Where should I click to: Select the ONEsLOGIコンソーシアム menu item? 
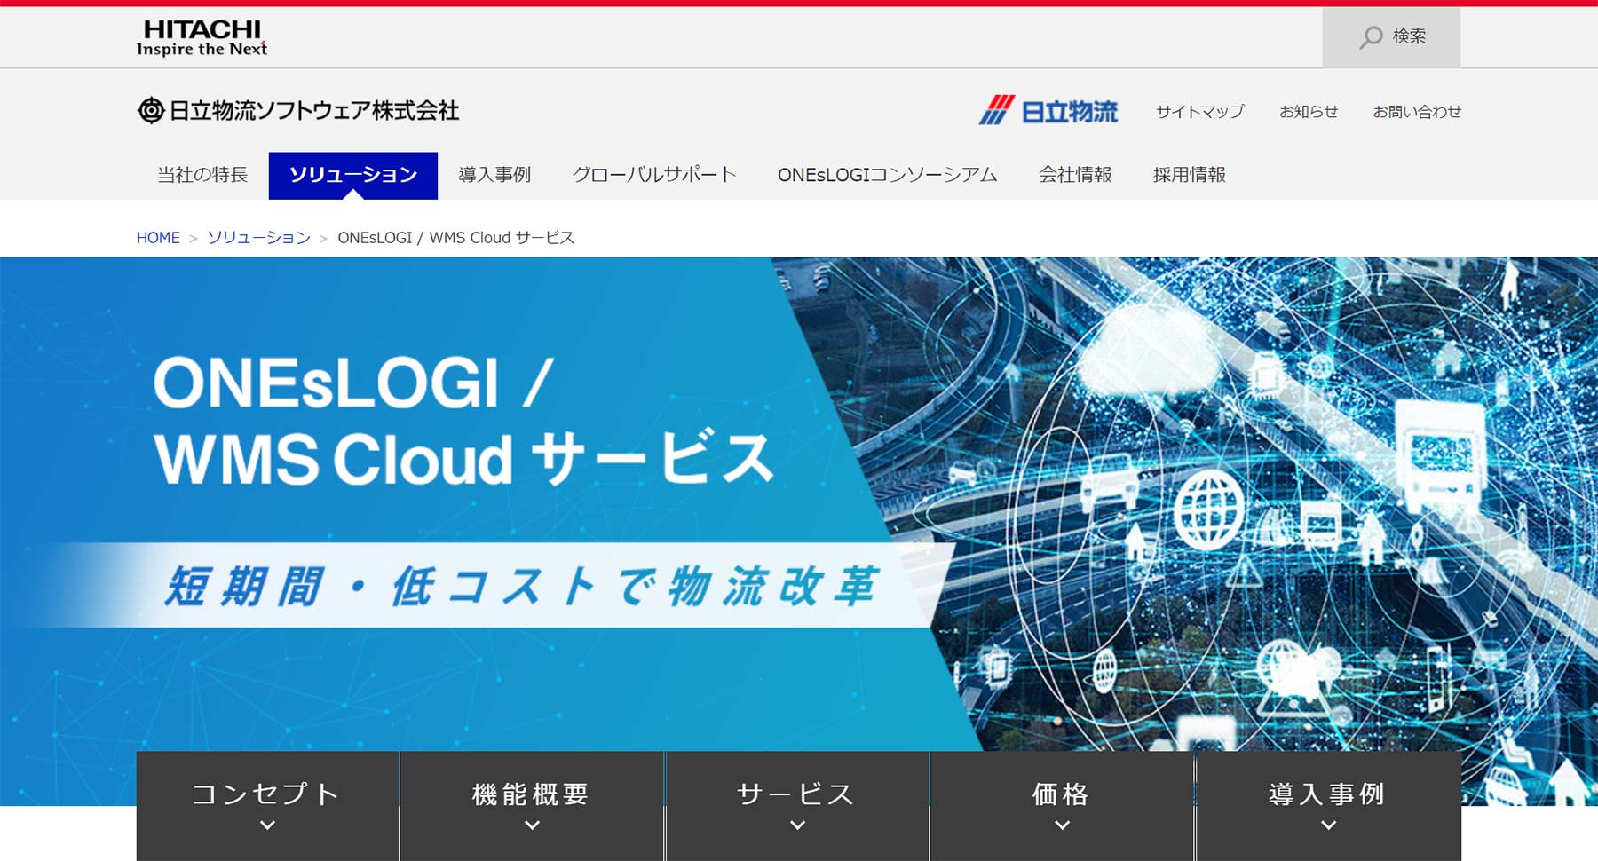pyautogui.click(x=888, y=175)
